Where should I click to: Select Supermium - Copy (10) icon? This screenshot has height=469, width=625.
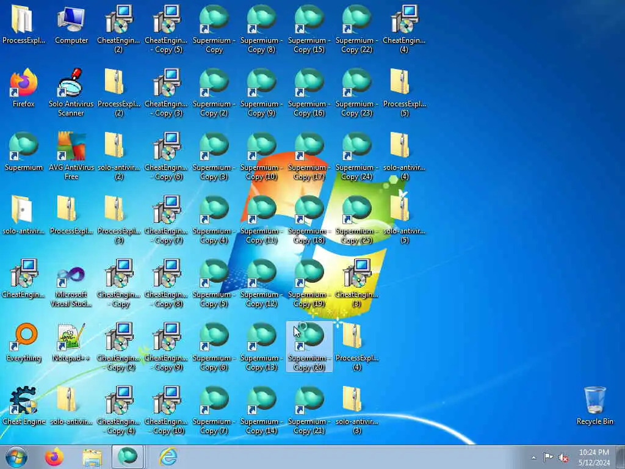tap(261, 156)
